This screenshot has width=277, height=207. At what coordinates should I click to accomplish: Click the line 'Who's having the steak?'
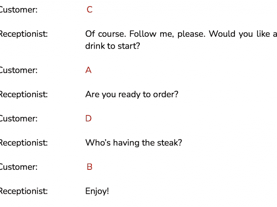click(x=134, y=143)
